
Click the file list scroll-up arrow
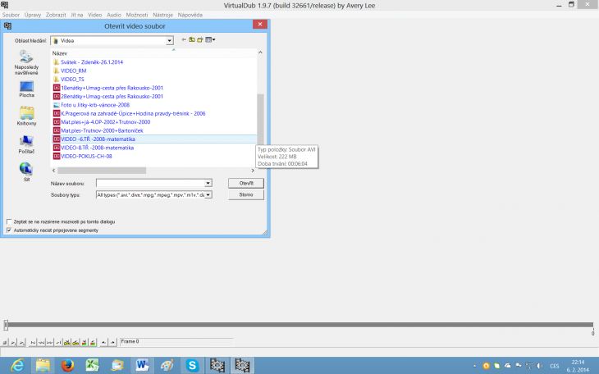260,52
